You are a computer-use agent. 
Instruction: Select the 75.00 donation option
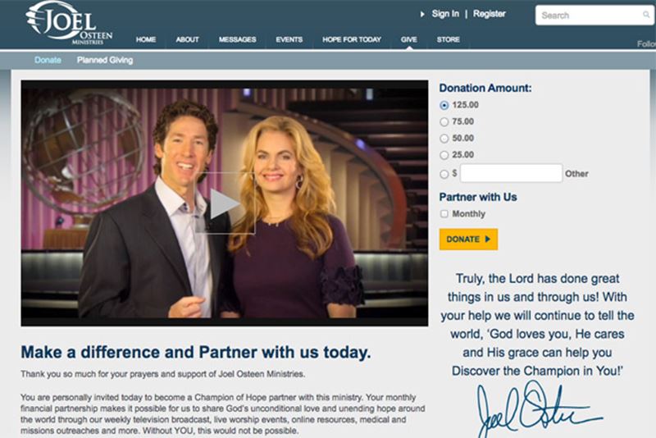pyautogui.click(x=444, y=122)
